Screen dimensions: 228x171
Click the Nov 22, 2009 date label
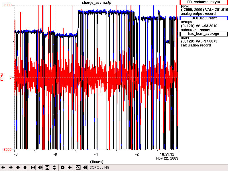tap(167, 158)
